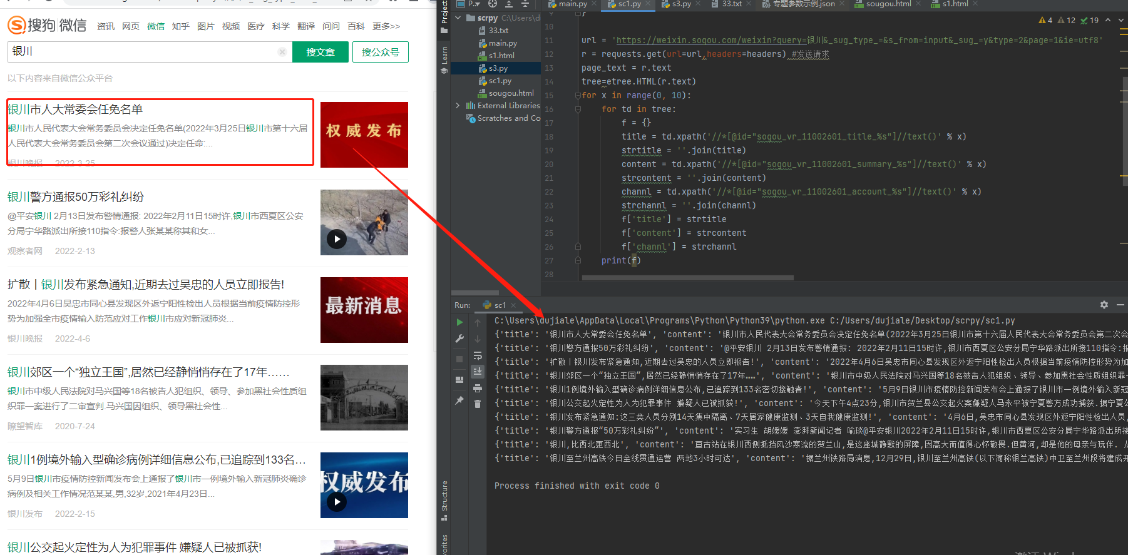Image resolution: width=1128 pixels, height=555 pixels.
Task: Click the 权威发布 thumbnail of first article
Action: (x=364, y=135)
